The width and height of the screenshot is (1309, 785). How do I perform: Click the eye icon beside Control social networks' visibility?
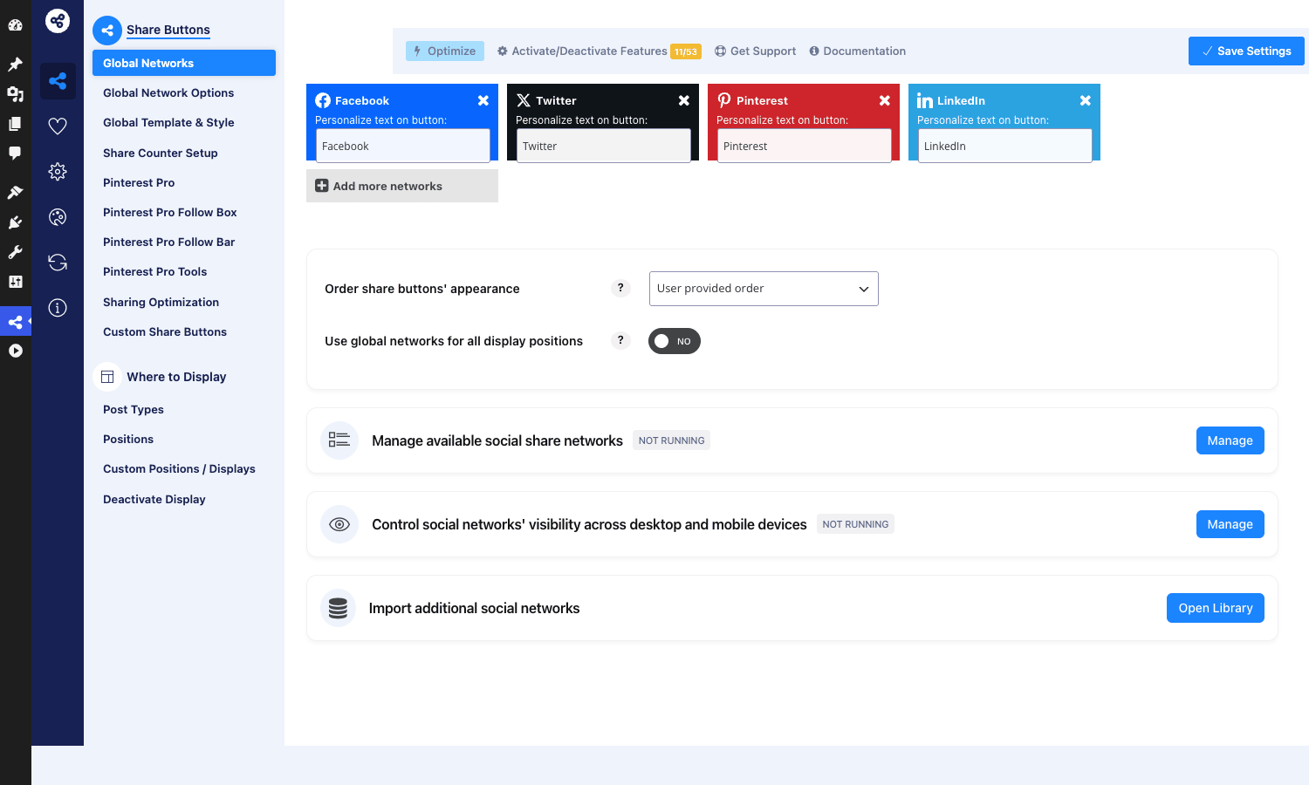click(x=339, y=524)
